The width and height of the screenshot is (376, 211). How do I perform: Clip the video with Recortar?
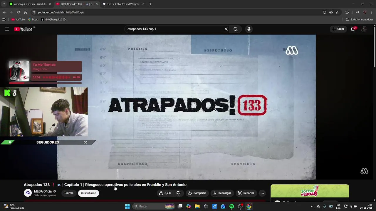click(x=246, y=193)
